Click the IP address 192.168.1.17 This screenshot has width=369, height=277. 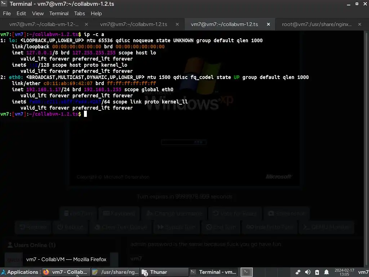pos(44,89)
